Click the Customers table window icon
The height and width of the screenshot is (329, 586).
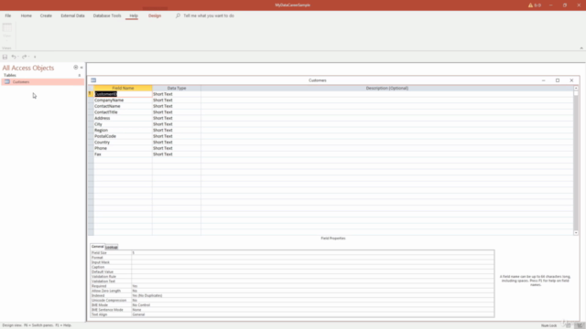93,80
